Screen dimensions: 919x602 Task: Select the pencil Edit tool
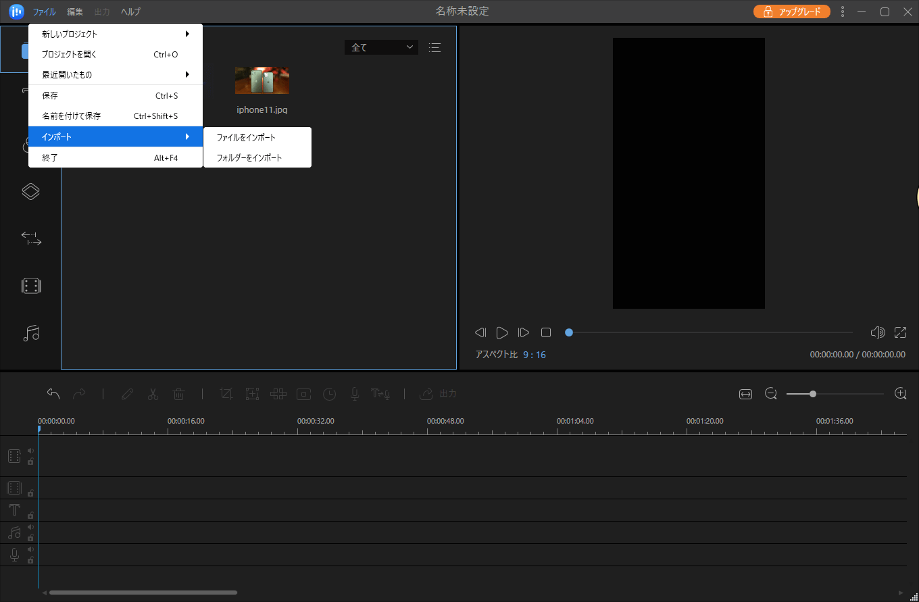point(127,393)
